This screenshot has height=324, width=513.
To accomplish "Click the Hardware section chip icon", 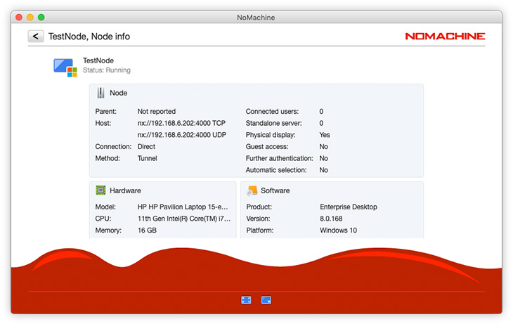I will click(101, 190).
